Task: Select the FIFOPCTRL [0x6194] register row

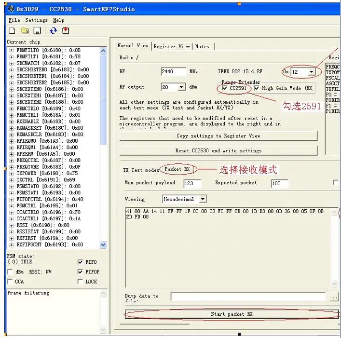Action: click(x=50, y=199)
